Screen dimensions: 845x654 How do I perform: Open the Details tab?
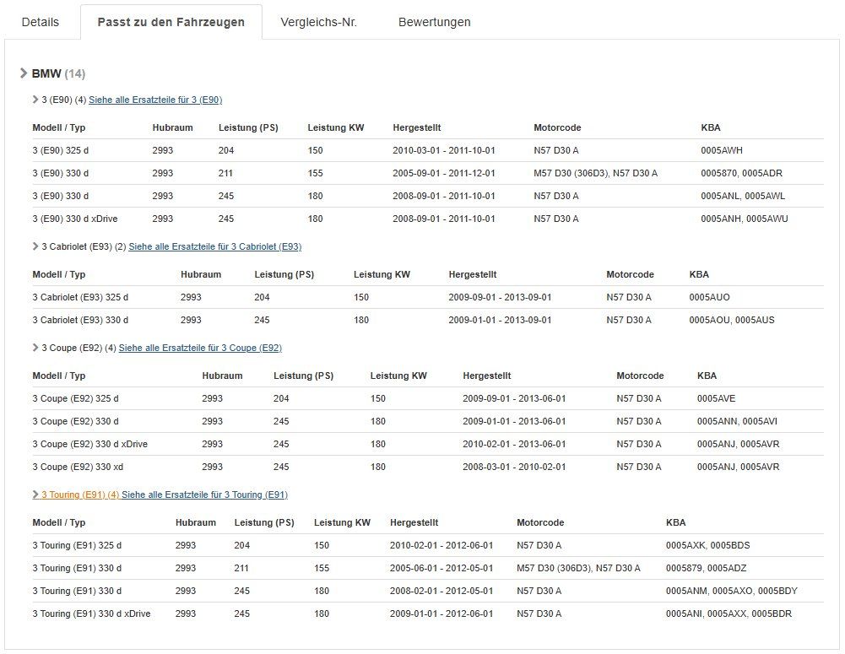point(41,22)
